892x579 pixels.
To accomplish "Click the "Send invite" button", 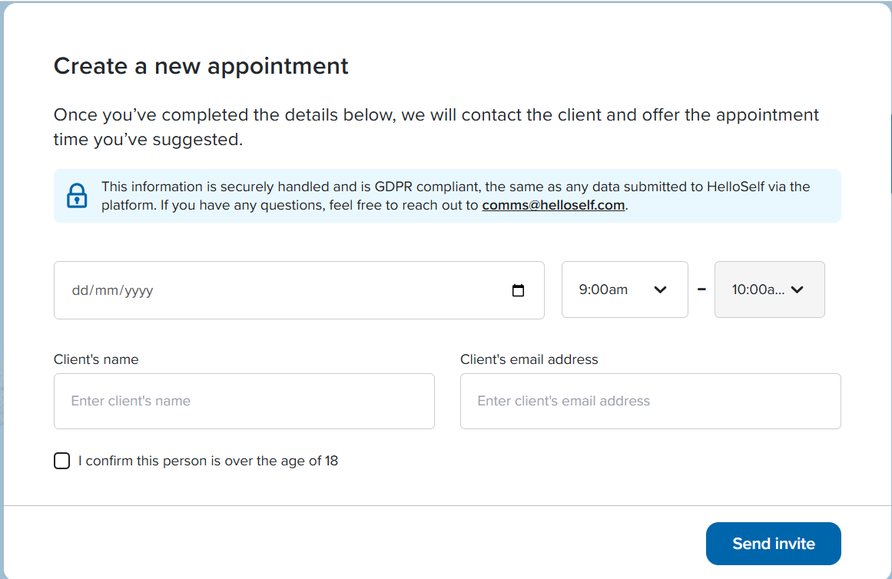I will (773, 544).
